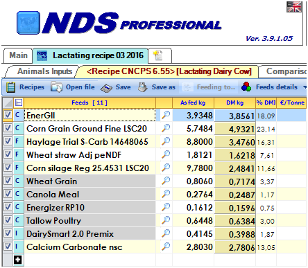Click the DM kg column header
308x268 pixels.
[x=234, y=102]
